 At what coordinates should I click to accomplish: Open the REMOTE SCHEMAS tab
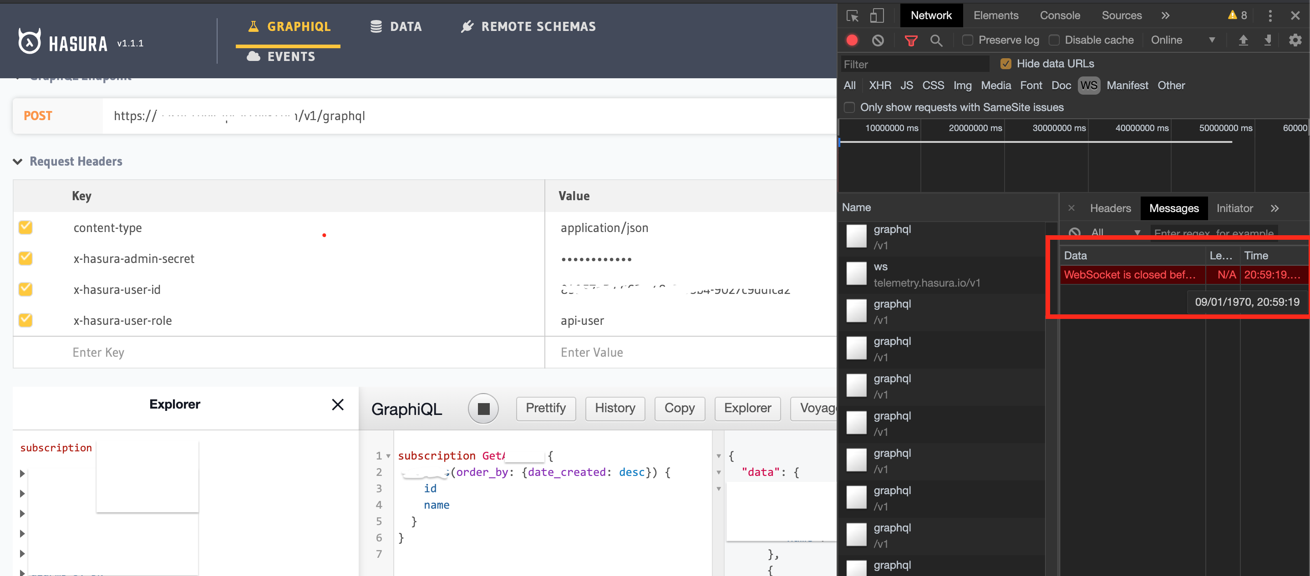coord(528,26)
